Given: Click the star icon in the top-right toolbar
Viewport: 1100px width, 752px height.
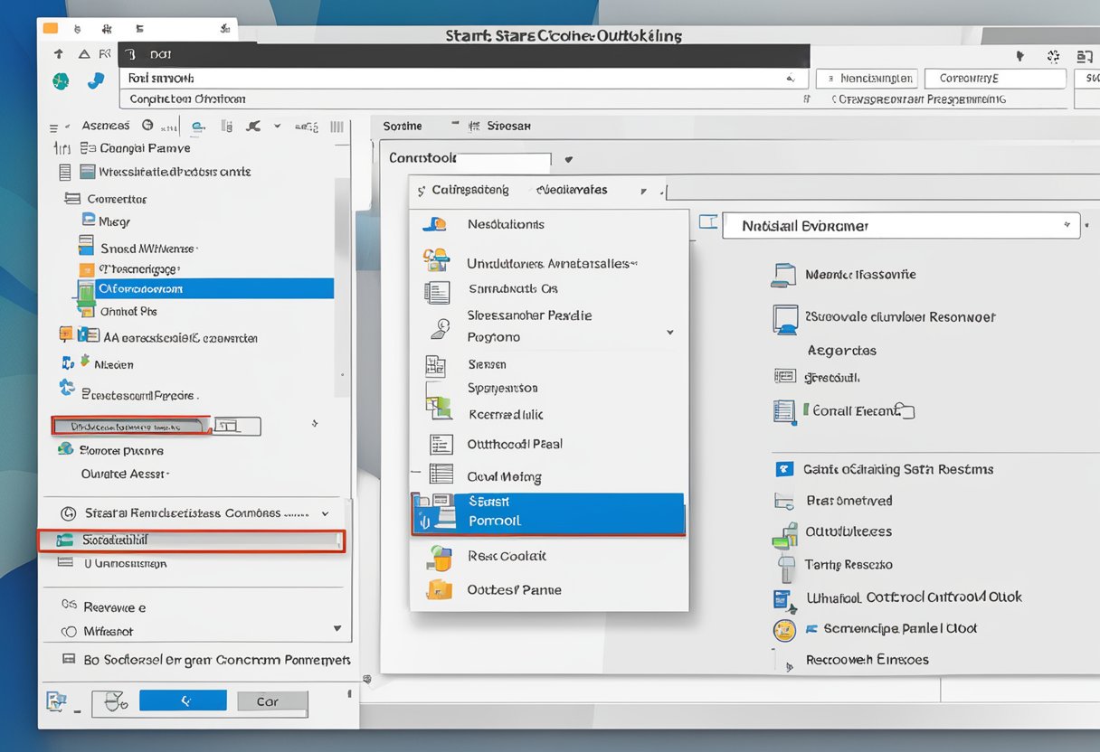Looking at the screenshot, I should point(1020,56).
